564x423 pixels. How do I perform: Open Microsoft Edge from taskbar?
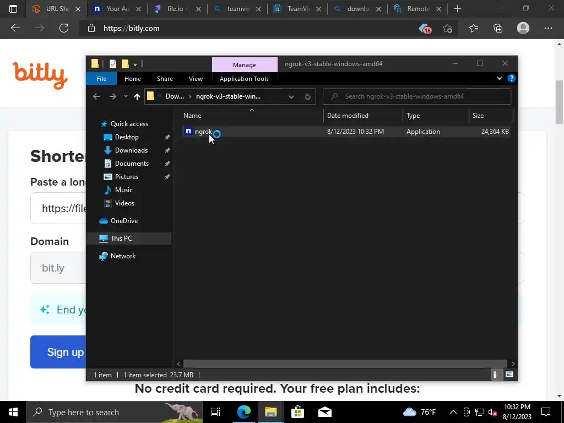point(243,412)
